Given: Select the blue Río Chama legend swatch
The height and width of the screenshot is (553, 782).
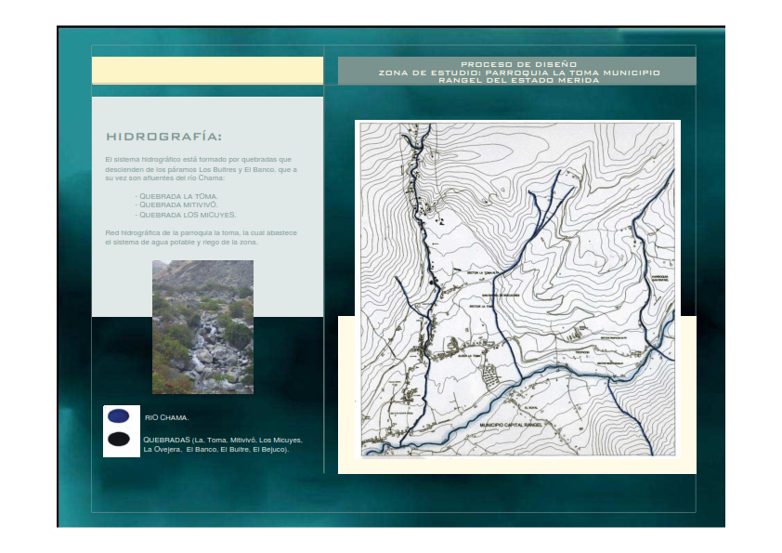Looking at the screenshot, I should pos(119,415).
